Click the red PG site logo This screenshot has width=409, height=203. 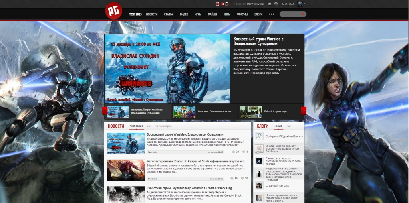click(x=114, y=11)
